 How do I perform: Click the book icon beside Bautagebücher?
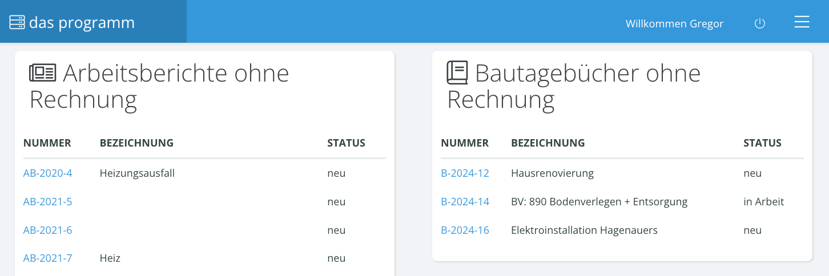point(457,73)
